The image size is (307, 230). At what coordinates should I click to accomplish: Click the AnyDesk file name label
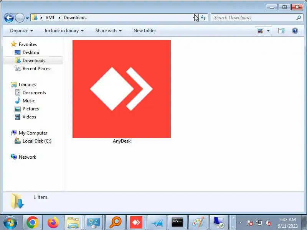(x=122, y=141)
